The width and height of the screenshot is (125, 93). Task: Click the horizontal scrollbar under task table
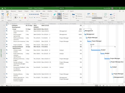pyautogui.click(x=39, y=84)
